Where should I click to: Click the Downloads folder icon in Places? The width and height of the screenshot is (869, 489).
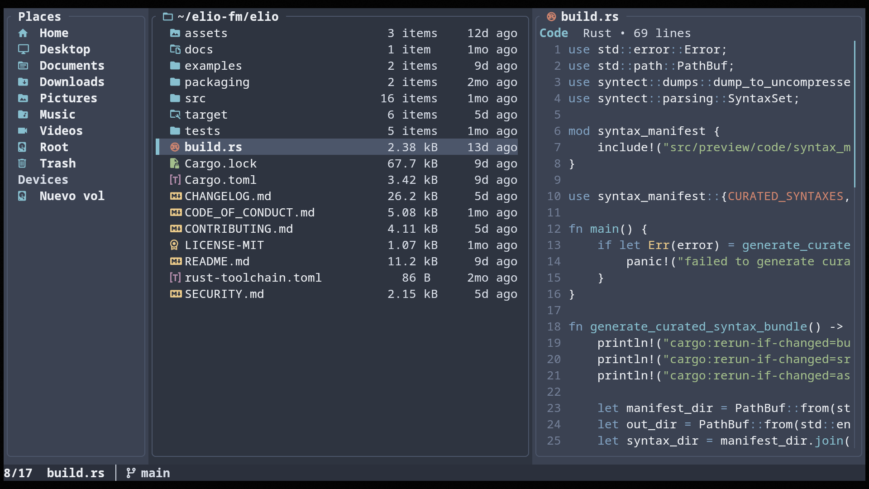[x=23, y=82]
